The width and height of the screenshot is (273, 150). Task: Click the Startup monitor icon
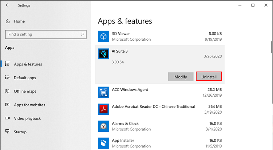tap(7, 131)
